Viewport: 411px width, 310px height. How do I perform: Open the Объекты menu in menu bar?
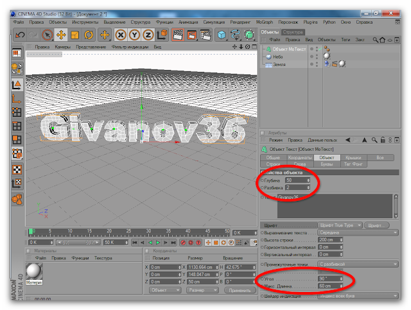pos(58,22)
